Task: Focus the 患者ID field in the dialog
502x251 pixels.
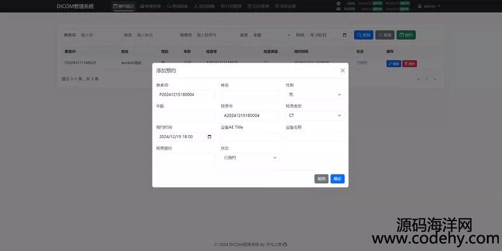Action: tap(186, 94)
